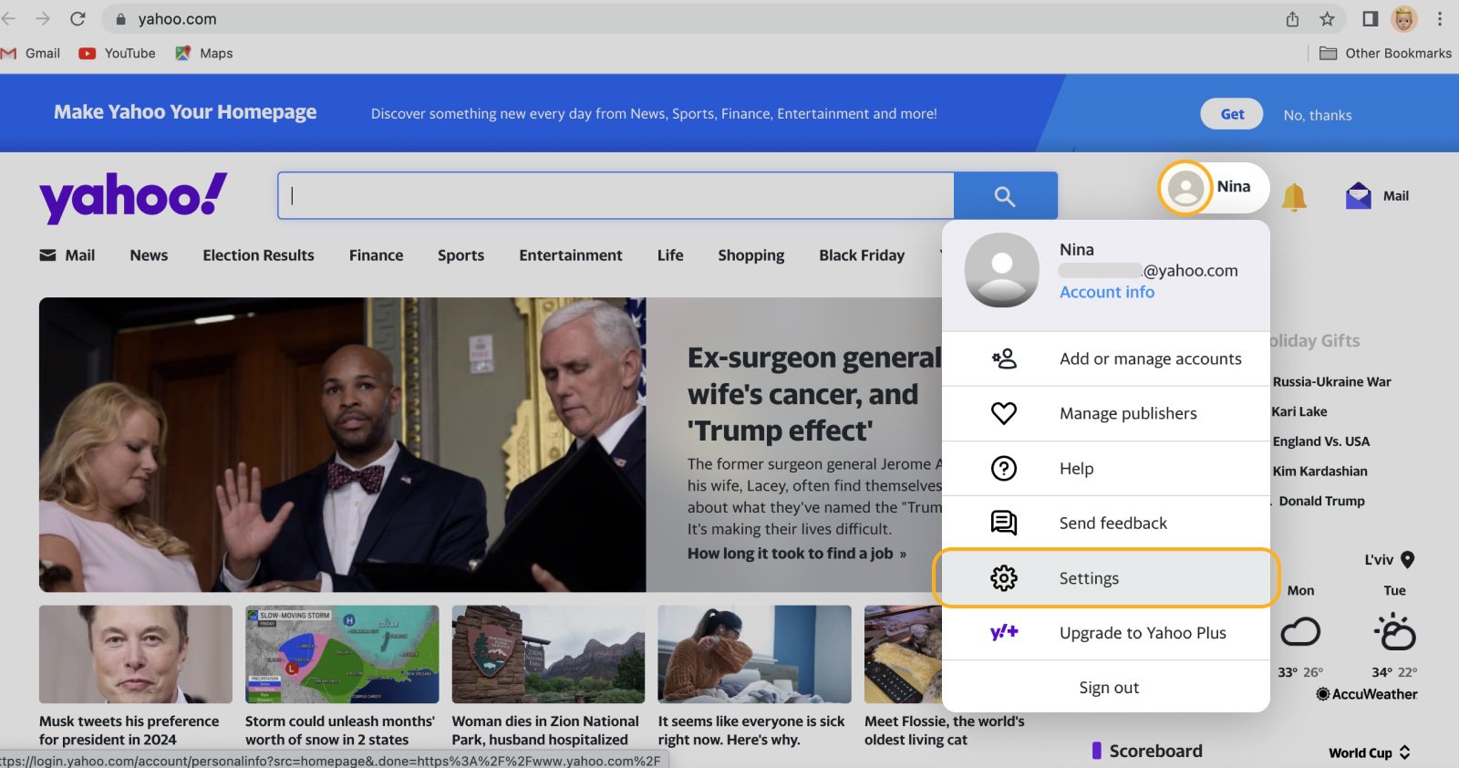Open the Black Friday tab

click(862, 255)
